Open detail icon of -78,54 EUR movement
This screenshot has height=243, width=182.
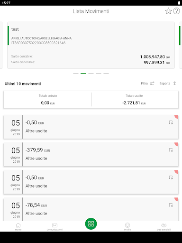click(x=171, y=205)
